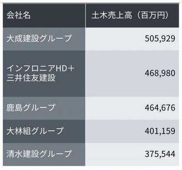Click the 土木売上高(百万円) column header
Screen dimensions: 182x170
click(132, 15)
